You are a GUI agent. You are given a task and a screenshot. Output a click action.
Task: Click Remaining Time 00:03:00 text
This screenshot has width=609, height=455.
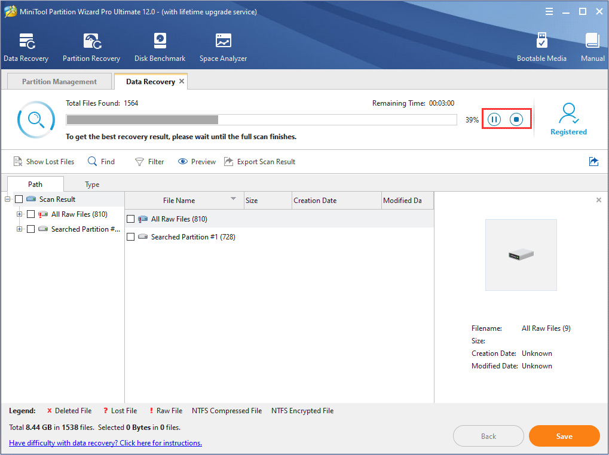(x=413, y=103)
